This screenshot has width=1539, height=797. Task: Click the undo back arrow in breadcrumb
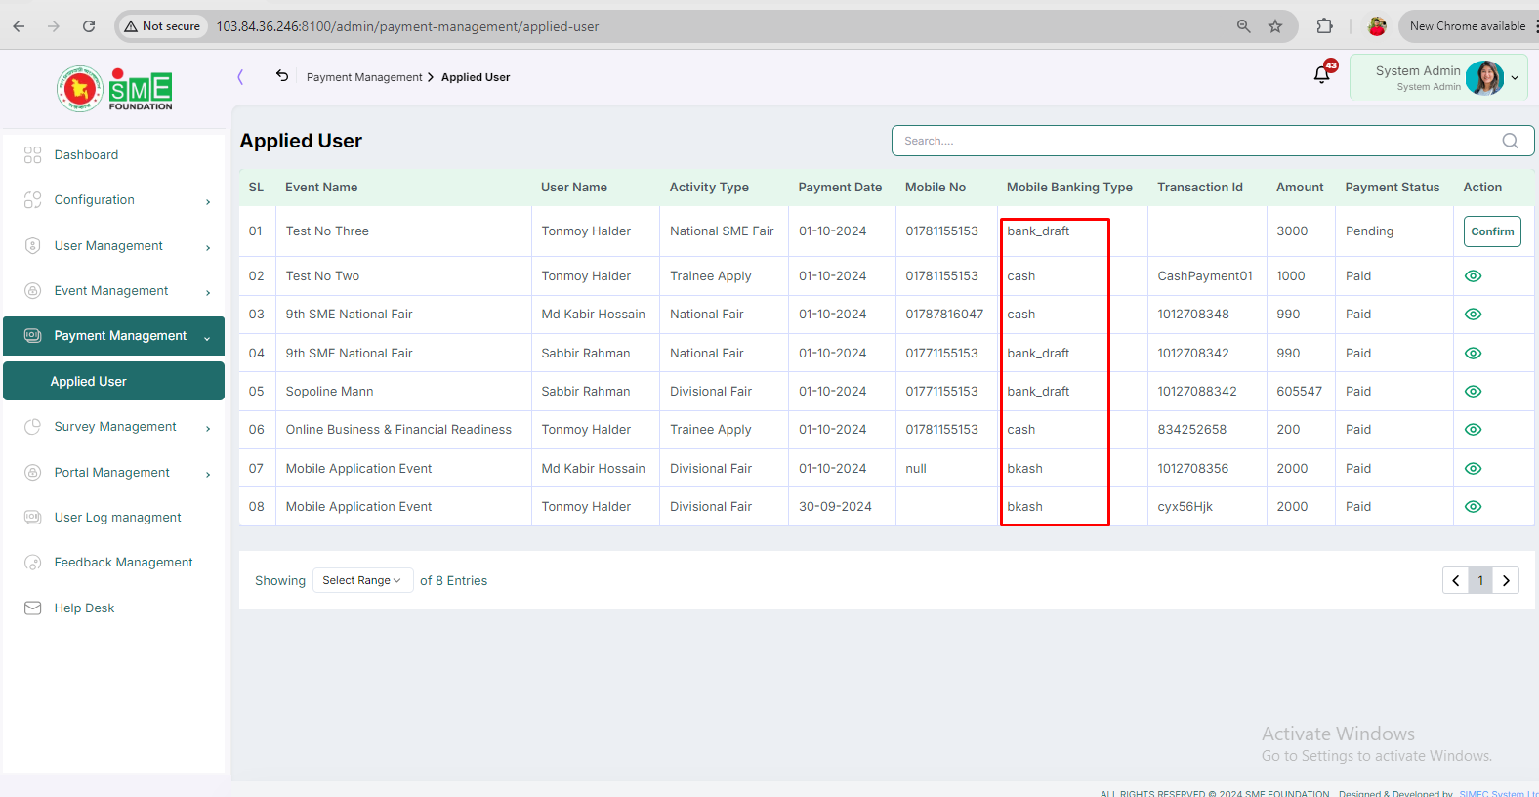tap(282, 76)
